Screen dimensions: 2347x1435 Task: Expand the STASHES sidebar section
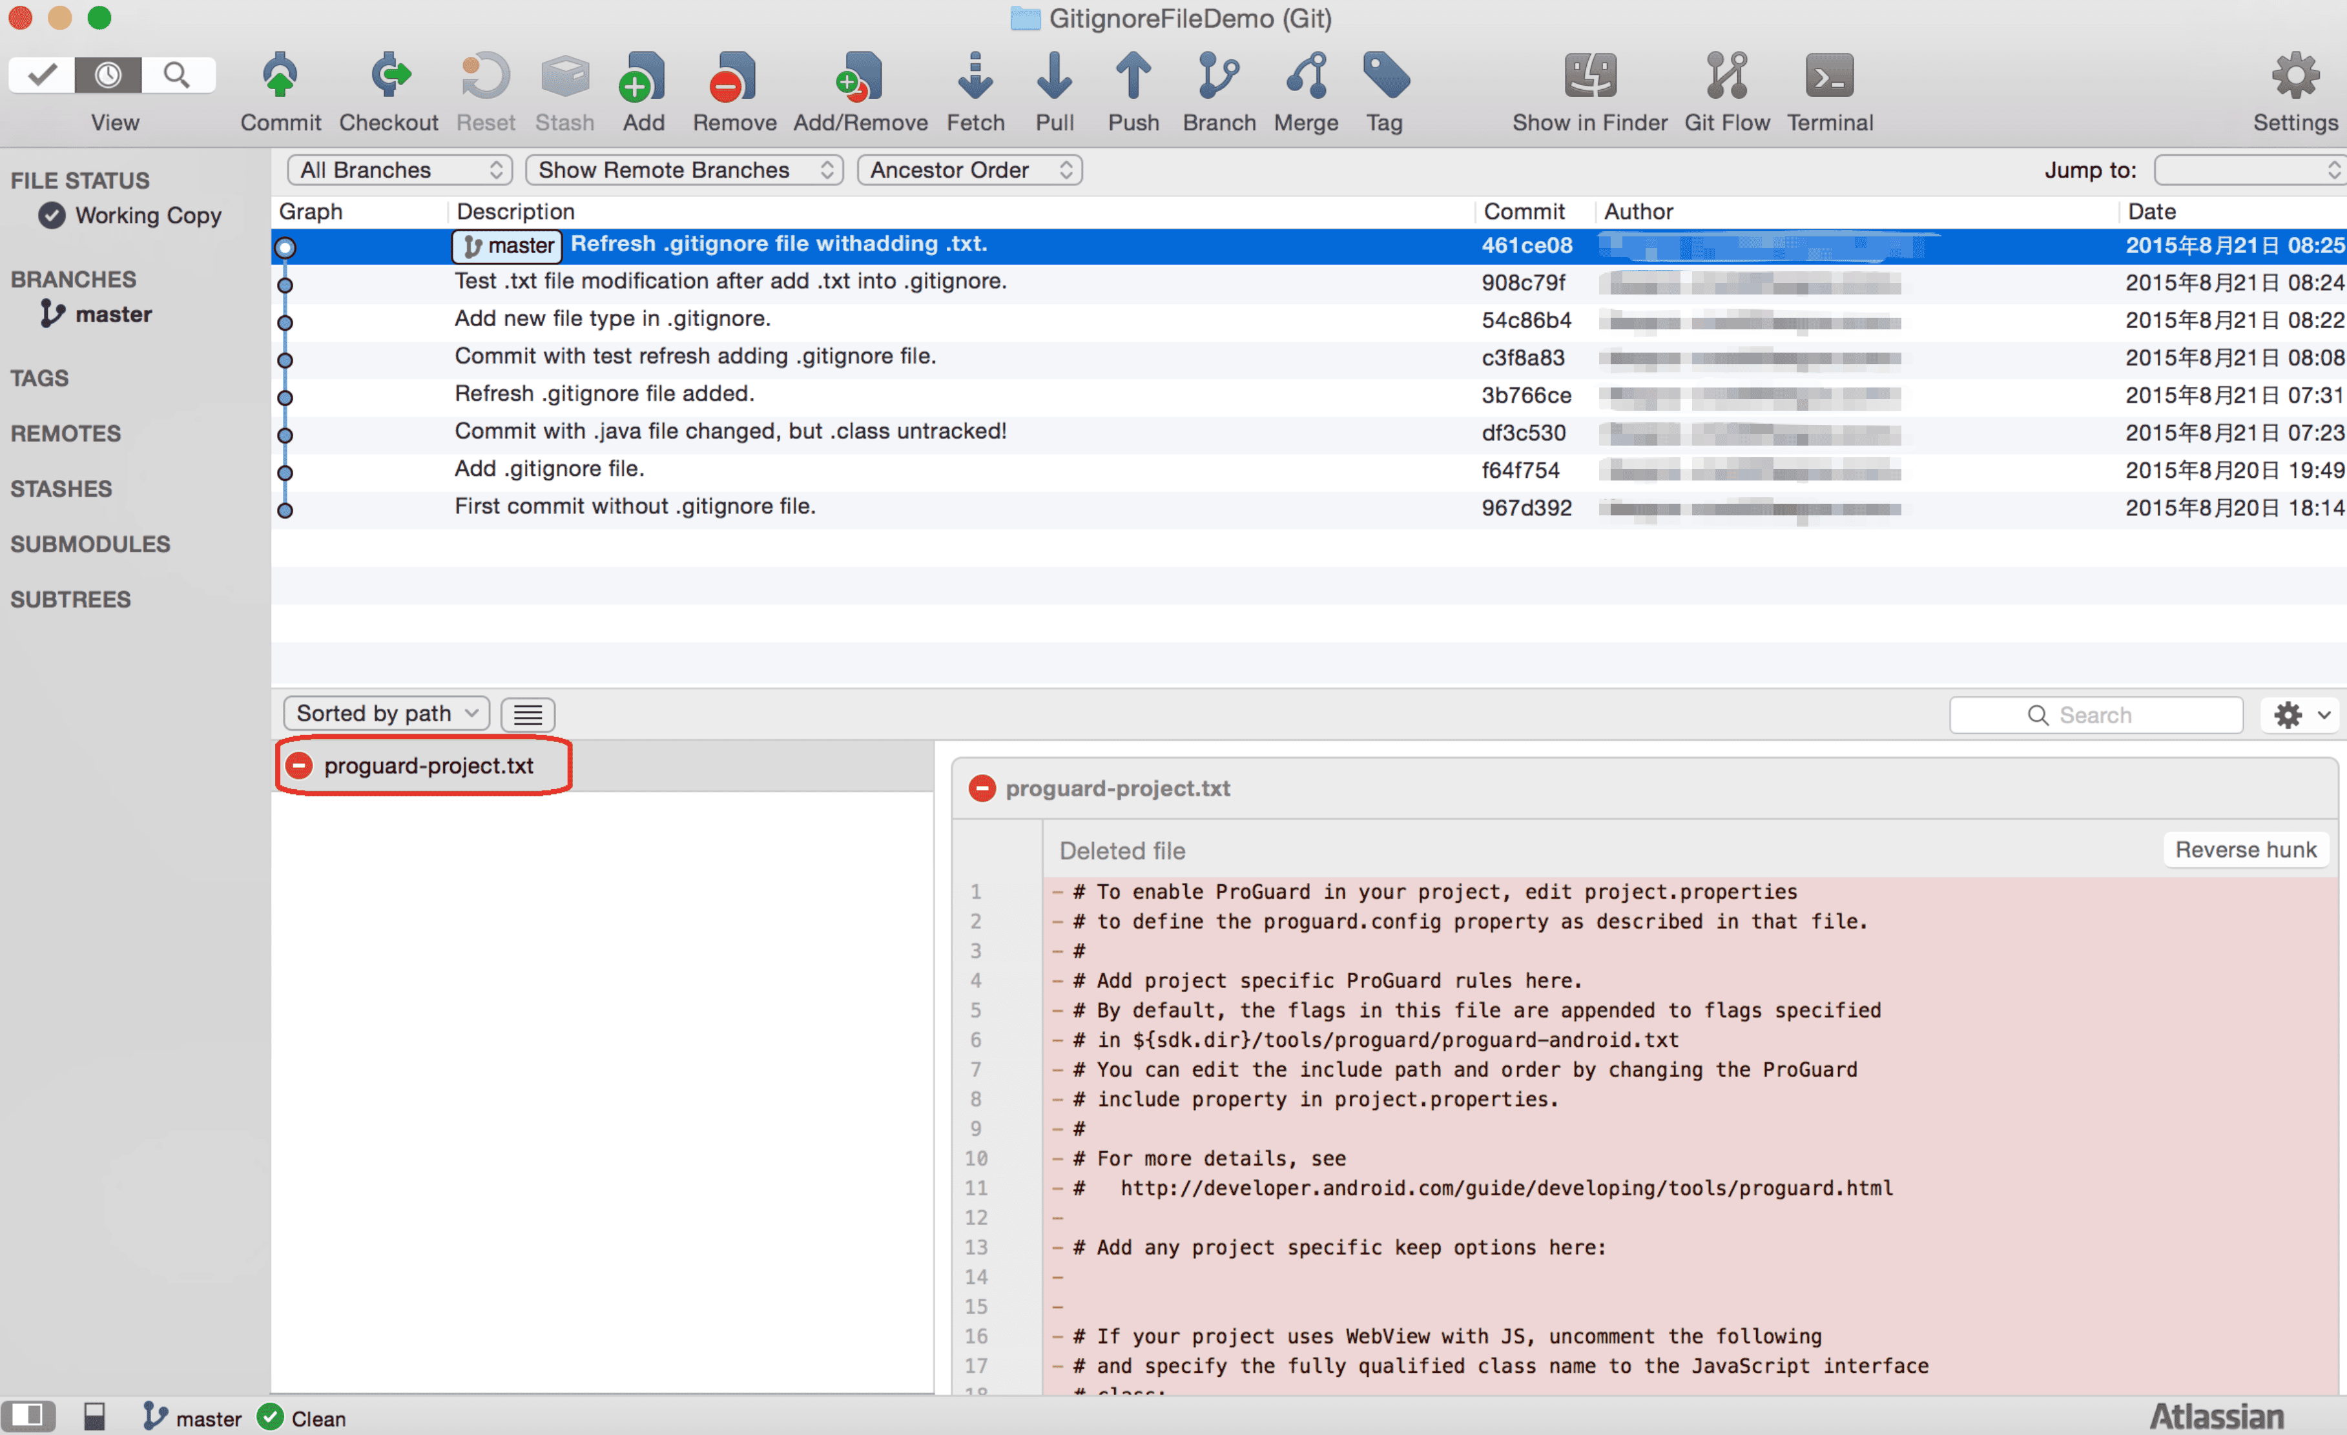61,488
